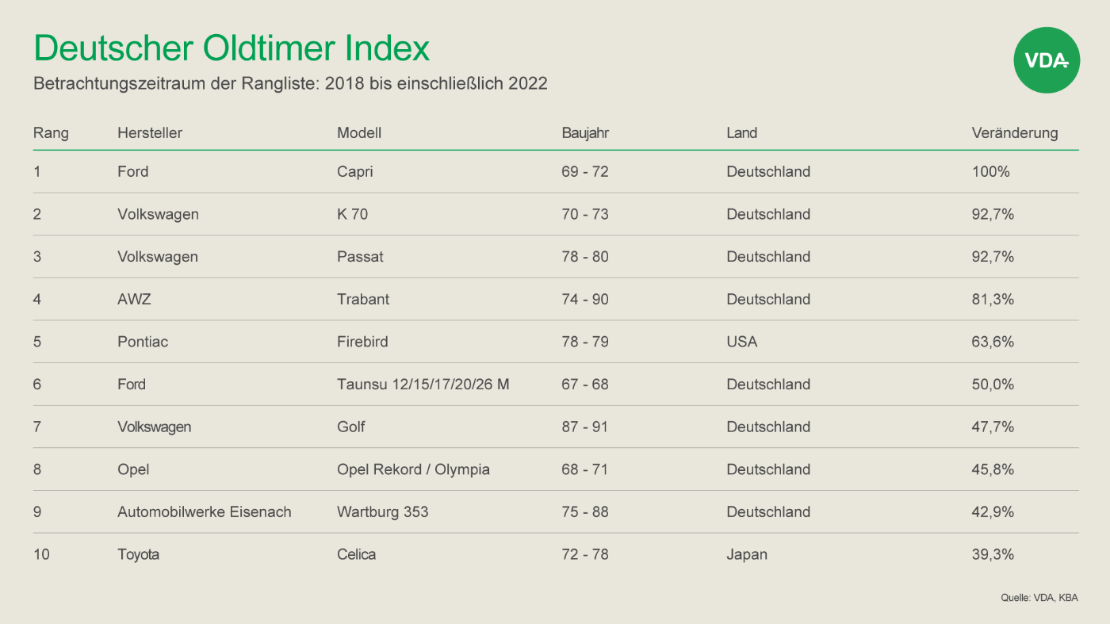Screen dimensions: 1110x624
Task: Click the '78 - 80' Baujahr cell
Action: coord(585,257)
